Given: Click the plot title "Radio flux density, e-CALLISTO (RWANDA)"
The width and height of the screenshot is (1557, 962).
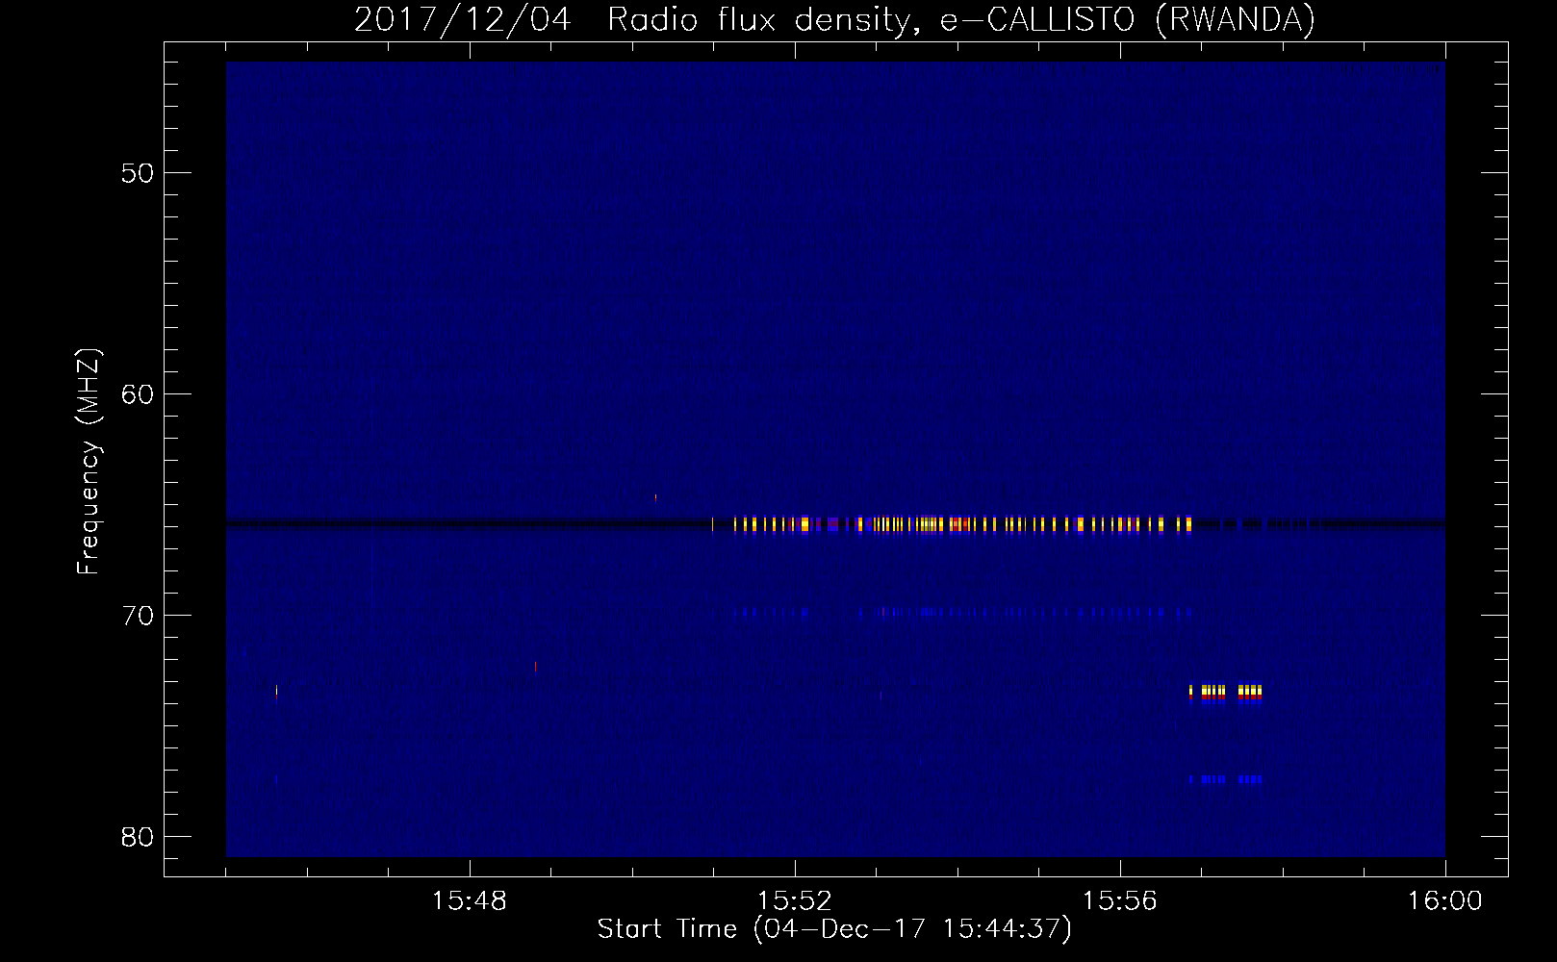Looking at the screenshot, I should (961, 19).
